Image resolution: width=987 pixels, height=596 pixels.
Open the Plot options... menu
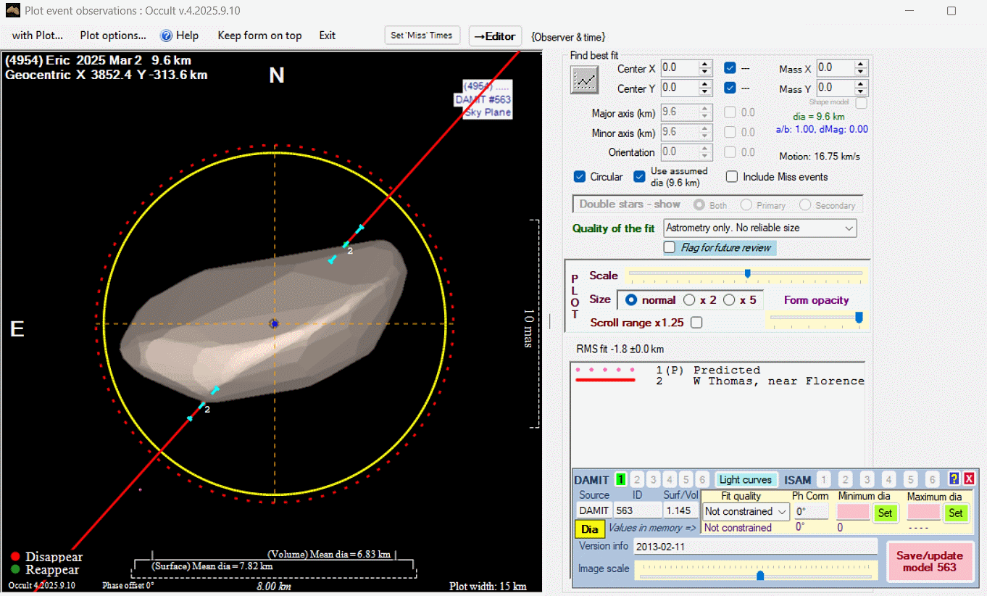(x=113, y=36)
